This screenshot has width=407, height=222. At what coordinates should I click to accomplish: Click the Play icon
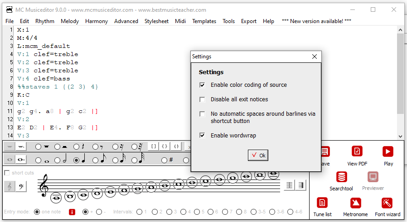(388, 151)
